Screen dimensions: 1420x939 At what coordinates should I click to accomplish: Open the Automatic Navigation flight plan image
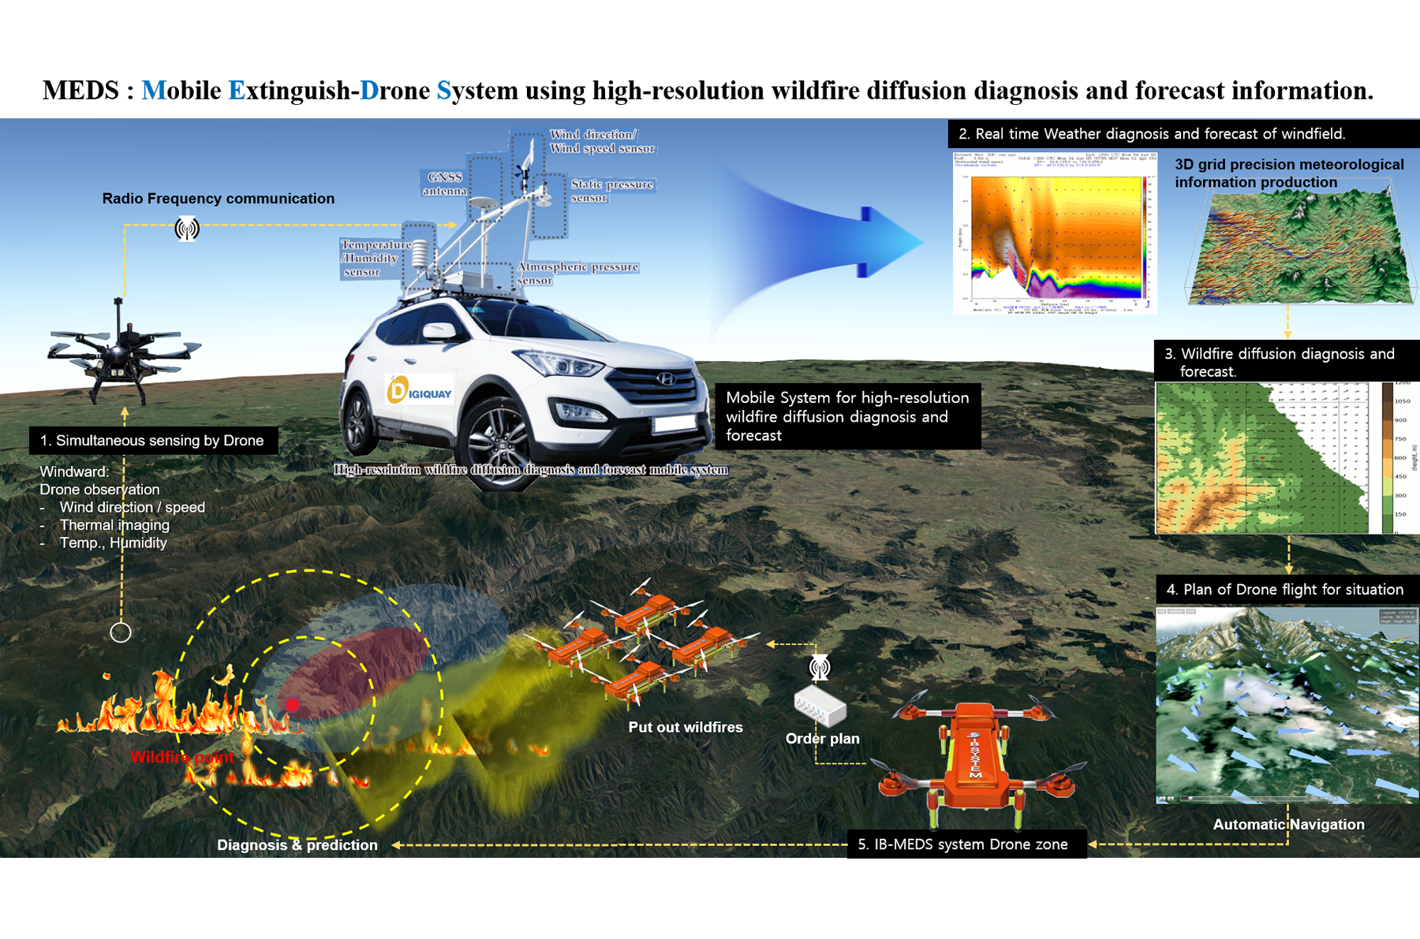click(x=1287, y=706)
